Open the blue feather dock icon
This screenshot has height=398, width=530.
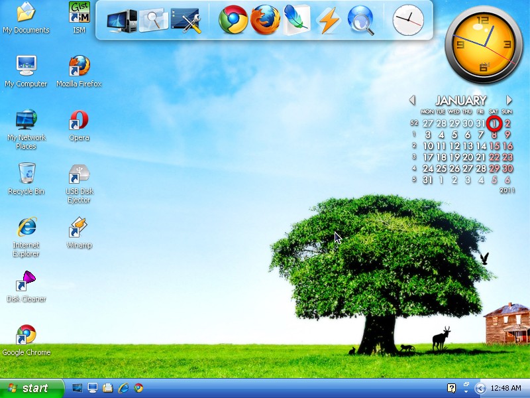coord(297,21)
